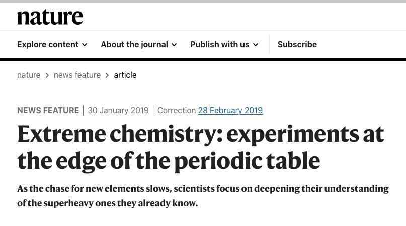Go to the Subscribe page

[x=297, y=44]
